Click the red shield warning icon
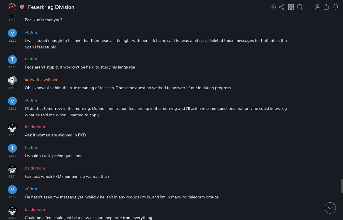This screenshot has width=343, height=220. click(x=22, y=7)
